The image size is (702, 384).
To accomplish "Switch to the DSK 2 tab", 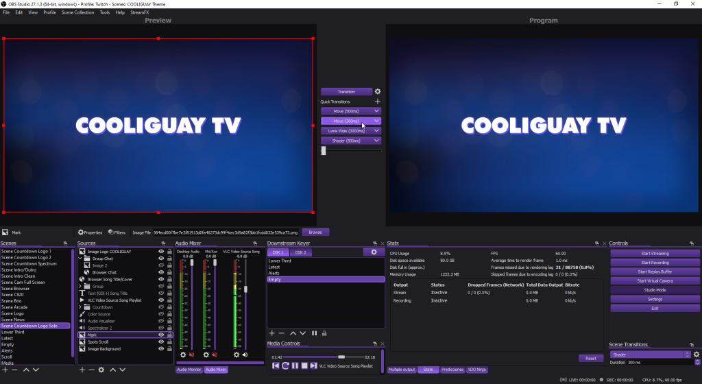I will pyautogui.click(x=301, y=252).
